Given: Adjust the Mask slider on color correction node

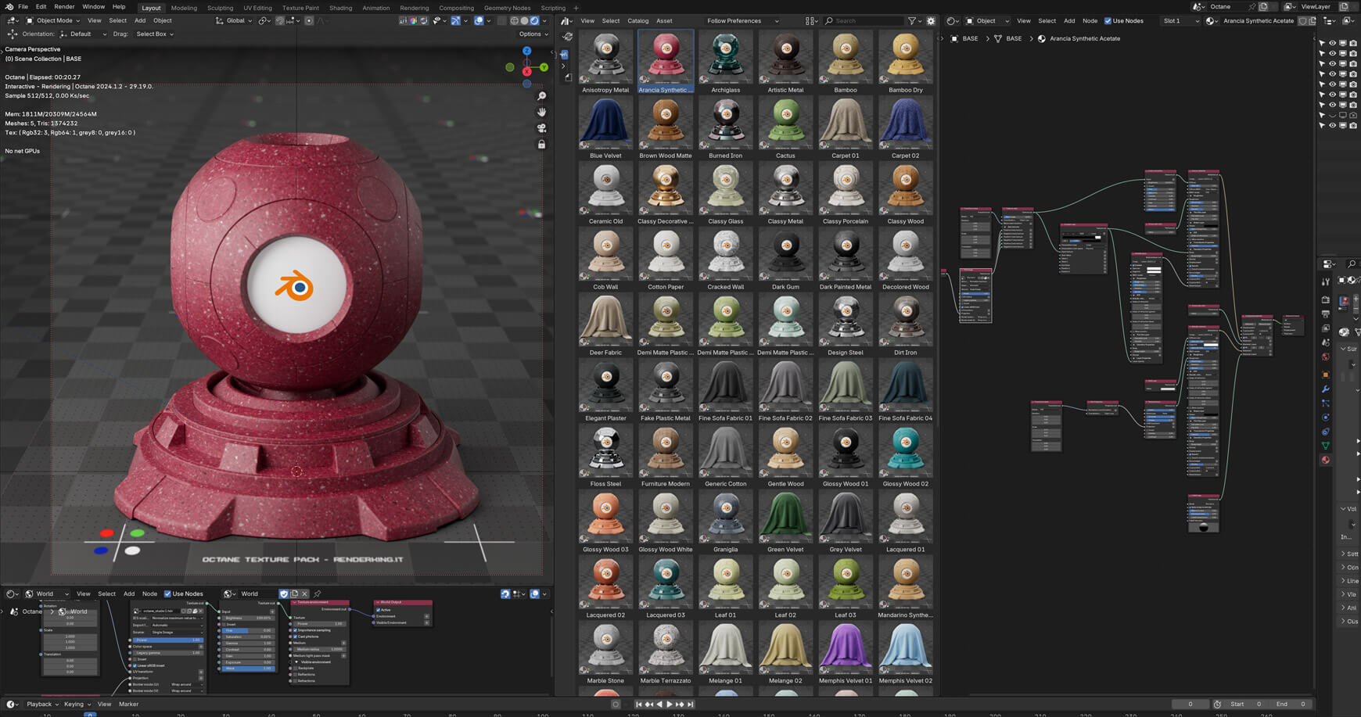Looking at the screenshot, I should click(x=248, y=669).
